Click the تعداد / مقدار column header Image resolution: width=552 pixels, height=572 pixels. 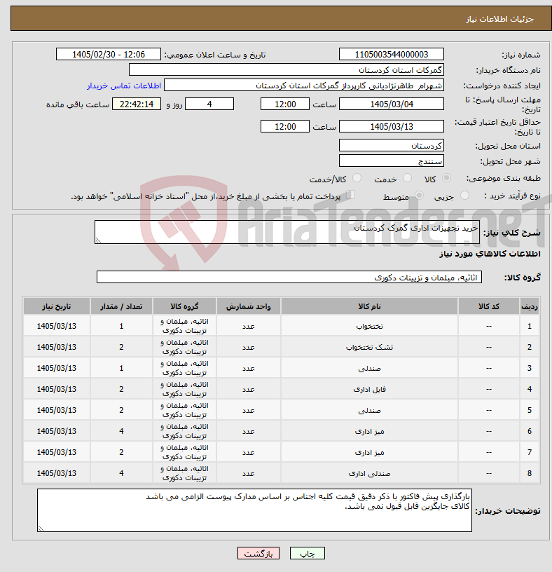pos(121,306)
